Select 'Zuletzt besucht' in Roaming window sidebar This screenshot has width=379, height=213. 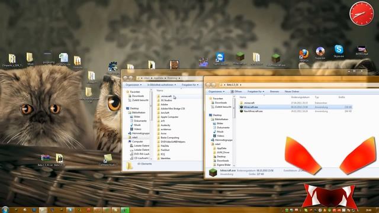[139, 100]
